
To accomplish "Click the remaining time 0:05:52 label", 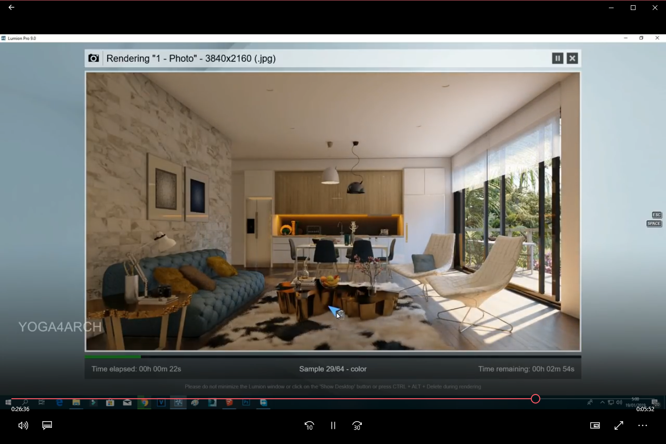I will pyautogui.click(x=645, y=409).
